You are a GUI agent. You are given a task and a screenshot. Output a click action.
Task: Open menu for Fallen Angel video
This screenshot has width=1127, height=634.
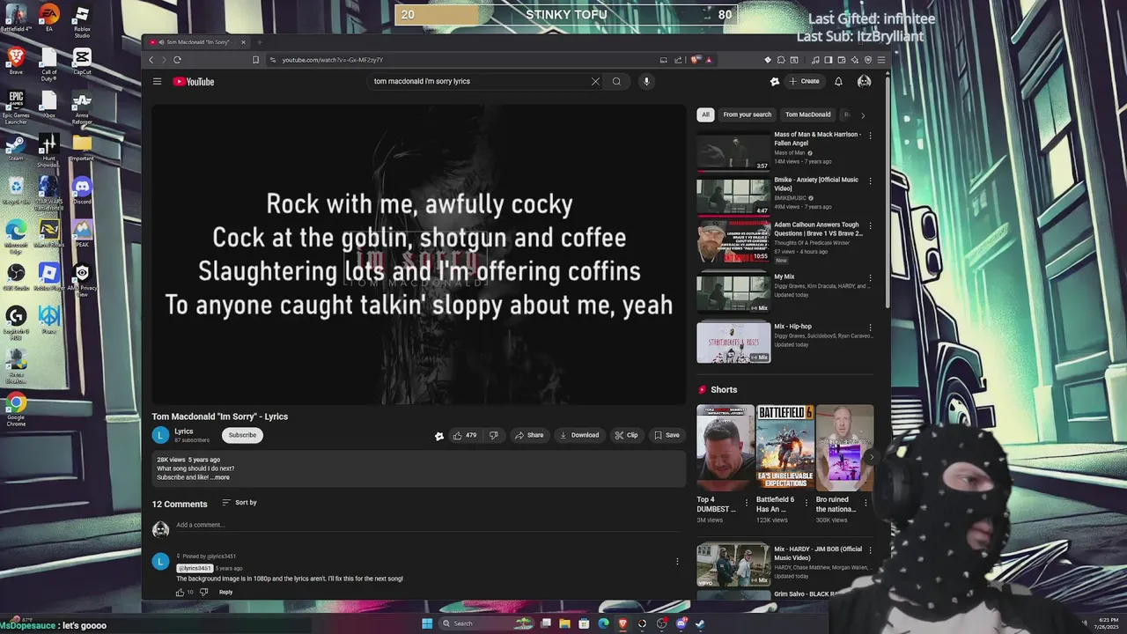coord(870,136)
